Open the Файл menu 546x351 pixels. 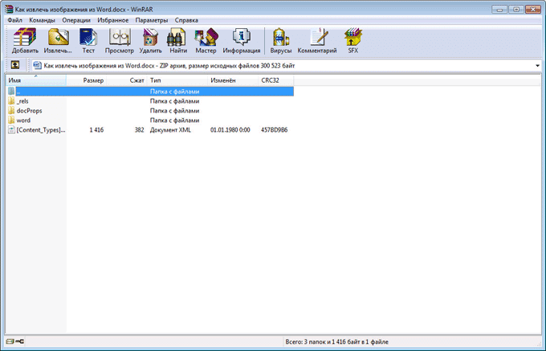coord(15,20)
